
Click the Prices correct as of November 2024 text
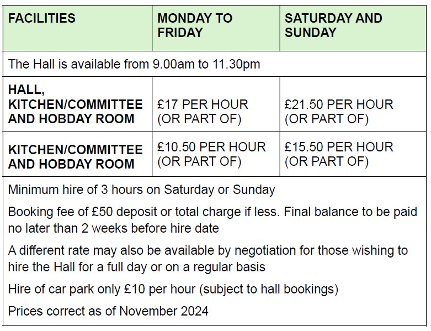108,311
